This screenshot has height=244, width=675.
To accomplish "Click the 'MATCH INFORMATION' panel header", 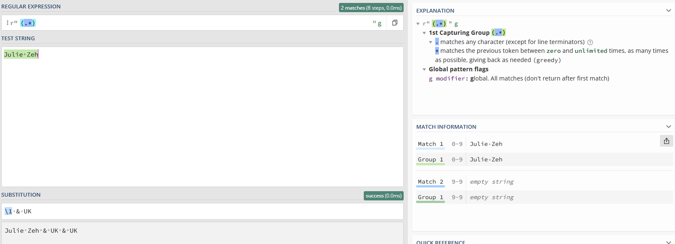I will 446,127.
